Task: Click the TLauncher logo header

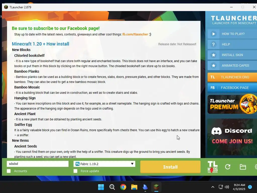Action: pos(234,20)
